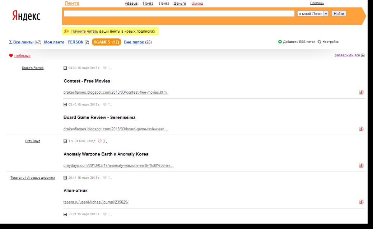Click Выход to log out
The image size is (373, 229).
pyautogui.click(x=197, y=3)
